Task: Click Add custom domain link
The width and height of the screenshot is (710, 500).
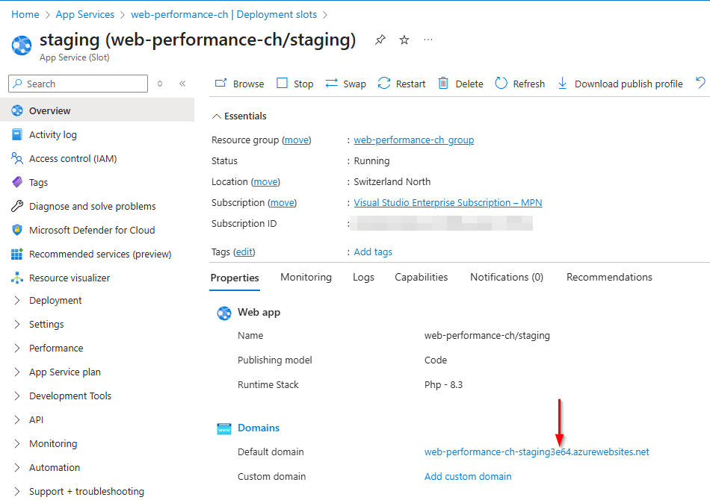Action: coord(468,476)
